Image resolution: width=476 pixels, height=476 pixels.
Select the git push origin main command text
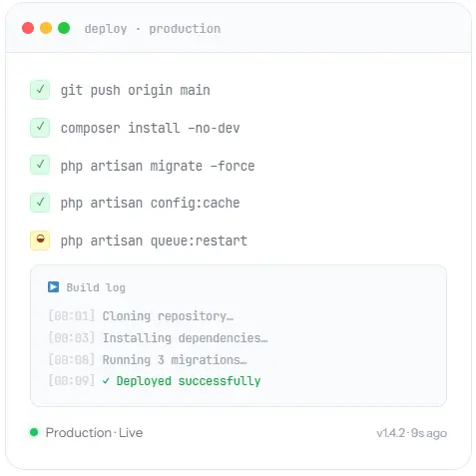136,91
